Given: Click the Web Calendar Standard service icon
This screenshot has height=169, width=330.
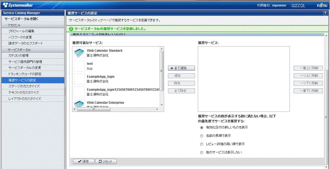Looking at the screenshot, I should pyautogui.click(x=79, y=53).
